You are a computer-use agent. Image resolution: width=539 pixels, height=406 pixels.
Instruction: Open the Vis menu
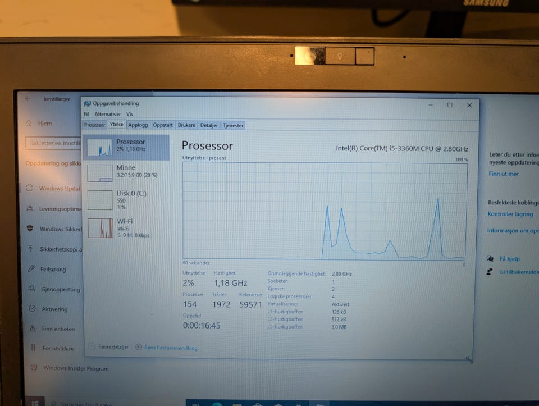coord(129,114)
